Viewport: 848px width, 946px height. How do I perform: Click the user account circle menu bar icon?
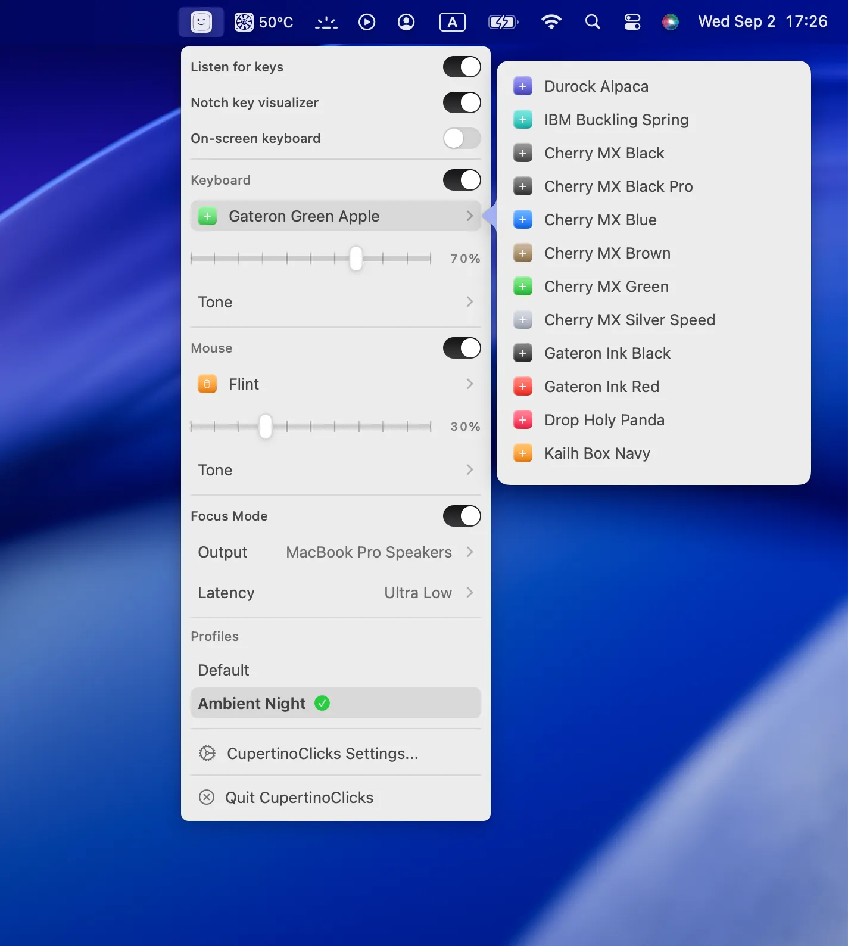406,22
